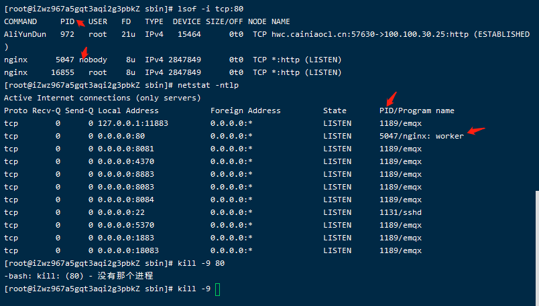Click local address 0.0.0.0:5370
Image resolution: width=539 pixels, height=306 pixels.
click(x=126, y=225)
